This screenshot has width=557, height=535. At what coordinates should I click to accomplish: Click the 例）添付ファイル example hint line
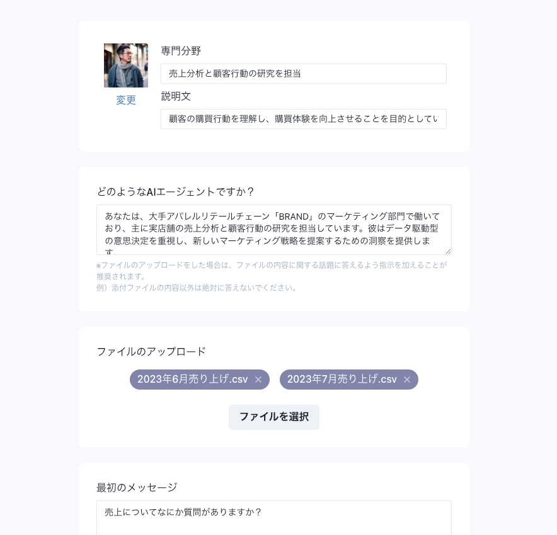(197, 288)
